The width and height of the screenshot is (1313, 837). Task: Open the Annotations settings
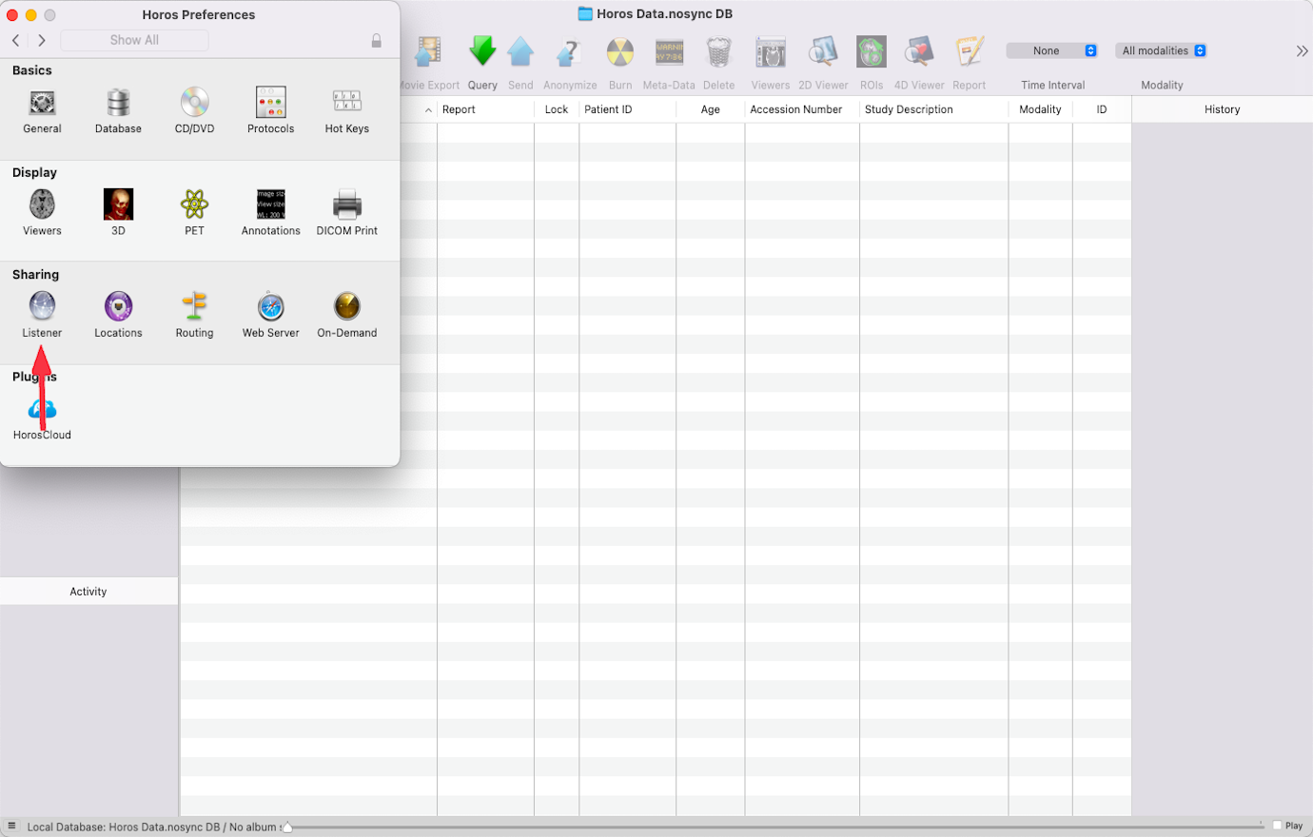click(x=270, y=211)
